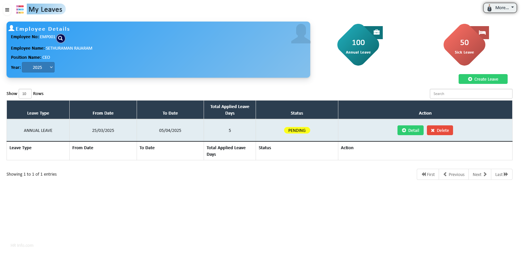Sort by From Date column header
This screenshot has height=253, width=523.
(103, 113)
